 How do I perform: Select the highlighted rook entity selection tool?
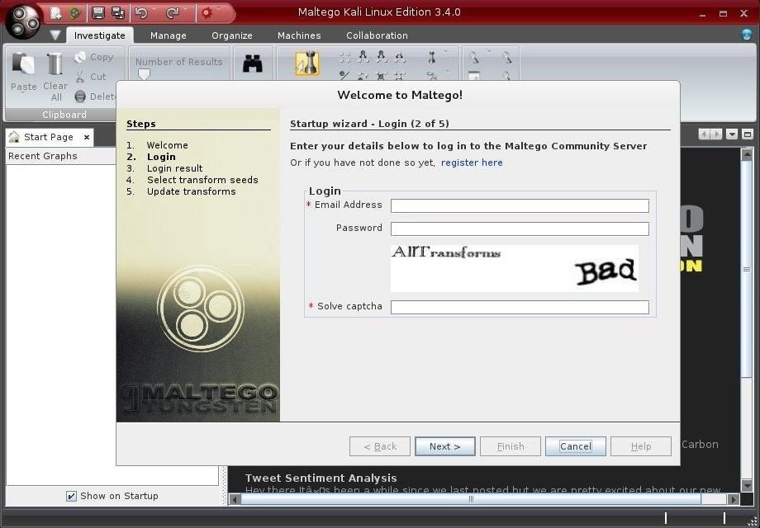tap(307, 62)
